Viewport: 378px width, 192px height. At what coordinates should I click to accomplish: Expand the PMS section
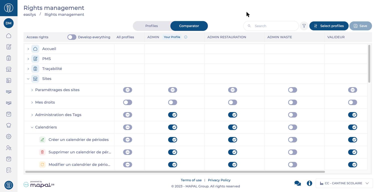tap(28, 59)
